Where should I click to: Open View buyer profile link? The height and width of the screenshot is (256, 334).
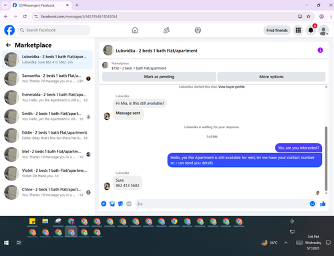tap(231, 87)
